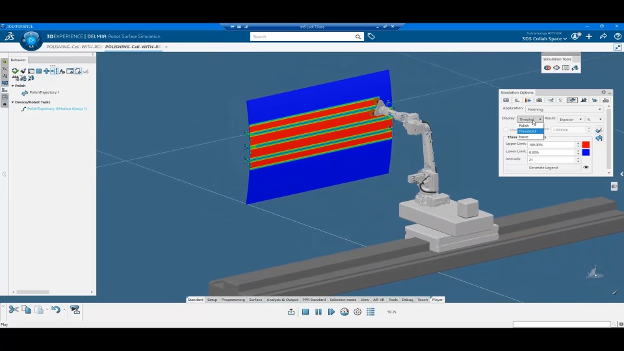624x351 pixels.
Task: Toggle the disabled checkbox left of distance field
Action: click(506, 130)
